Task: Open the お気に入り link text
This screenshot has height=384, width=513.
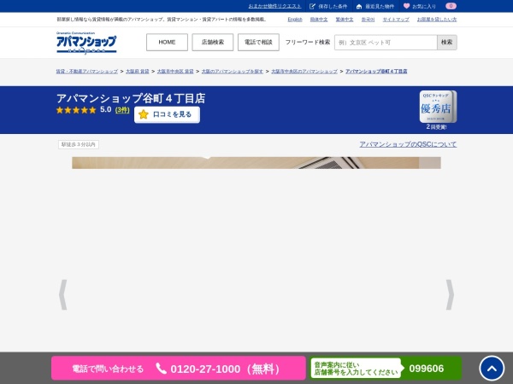Action: point(424,6)
